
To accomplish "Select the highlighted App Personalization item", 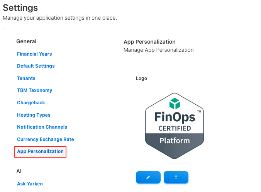I will [x=40, y=151].
